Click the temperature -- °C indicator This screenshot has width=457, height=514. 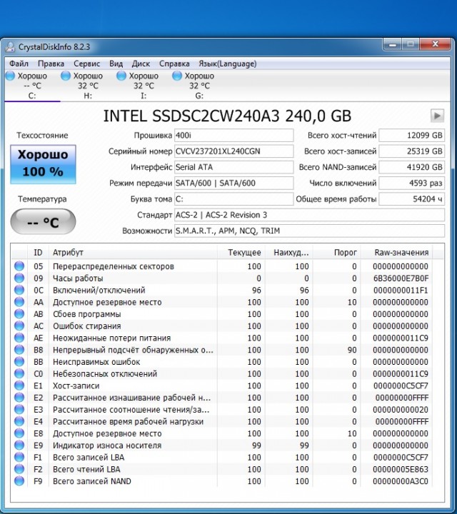(43, 222)
